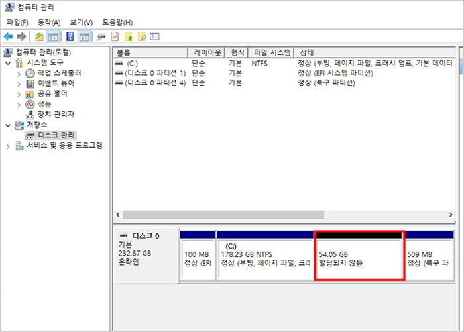Expand the 작업 스케줄러 node
Image resolution: width=464 pixels, height=332 pixels.
[19, 74]
